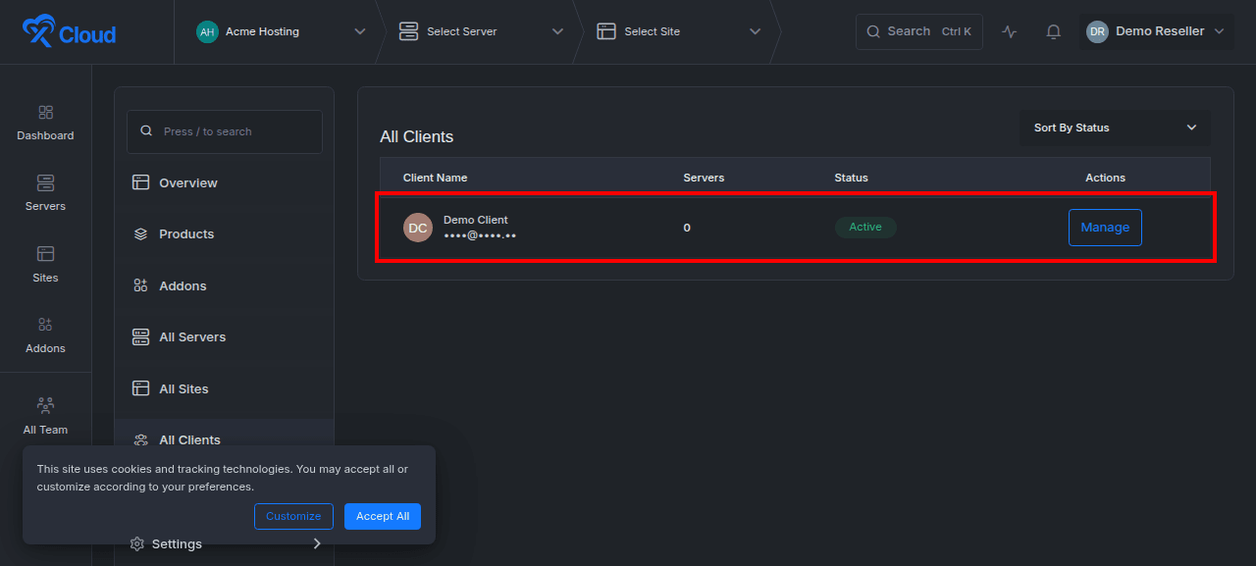Click the All Clients heading
1256x566 pixels.
click(x=417, y=136)
